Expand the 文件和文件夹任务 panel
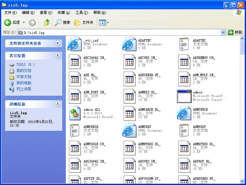 57,43
